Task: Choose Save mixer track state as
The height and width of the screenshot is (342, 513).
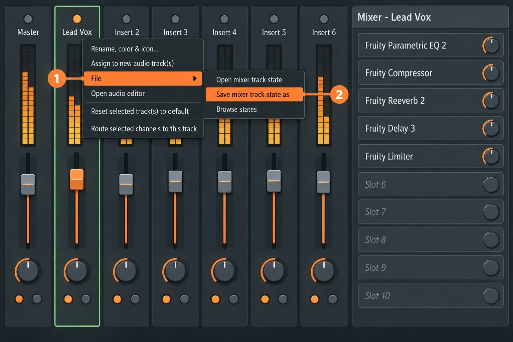Action: 254,95
